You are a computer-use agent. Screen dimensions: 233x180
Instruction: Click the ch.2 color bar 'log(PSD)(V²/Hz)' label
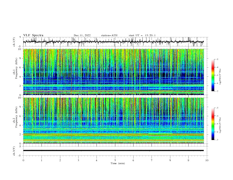[x=220, y=125]
